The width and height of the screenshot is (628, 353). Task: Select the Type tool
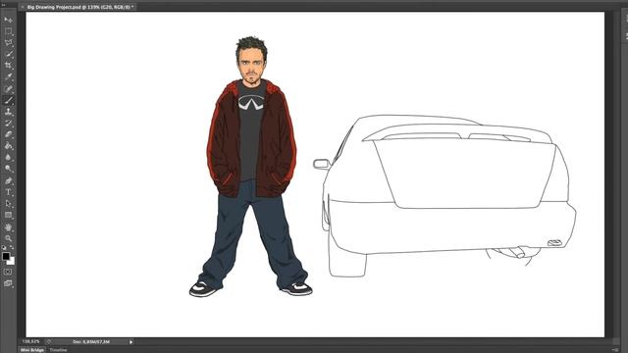coord(8,192)
